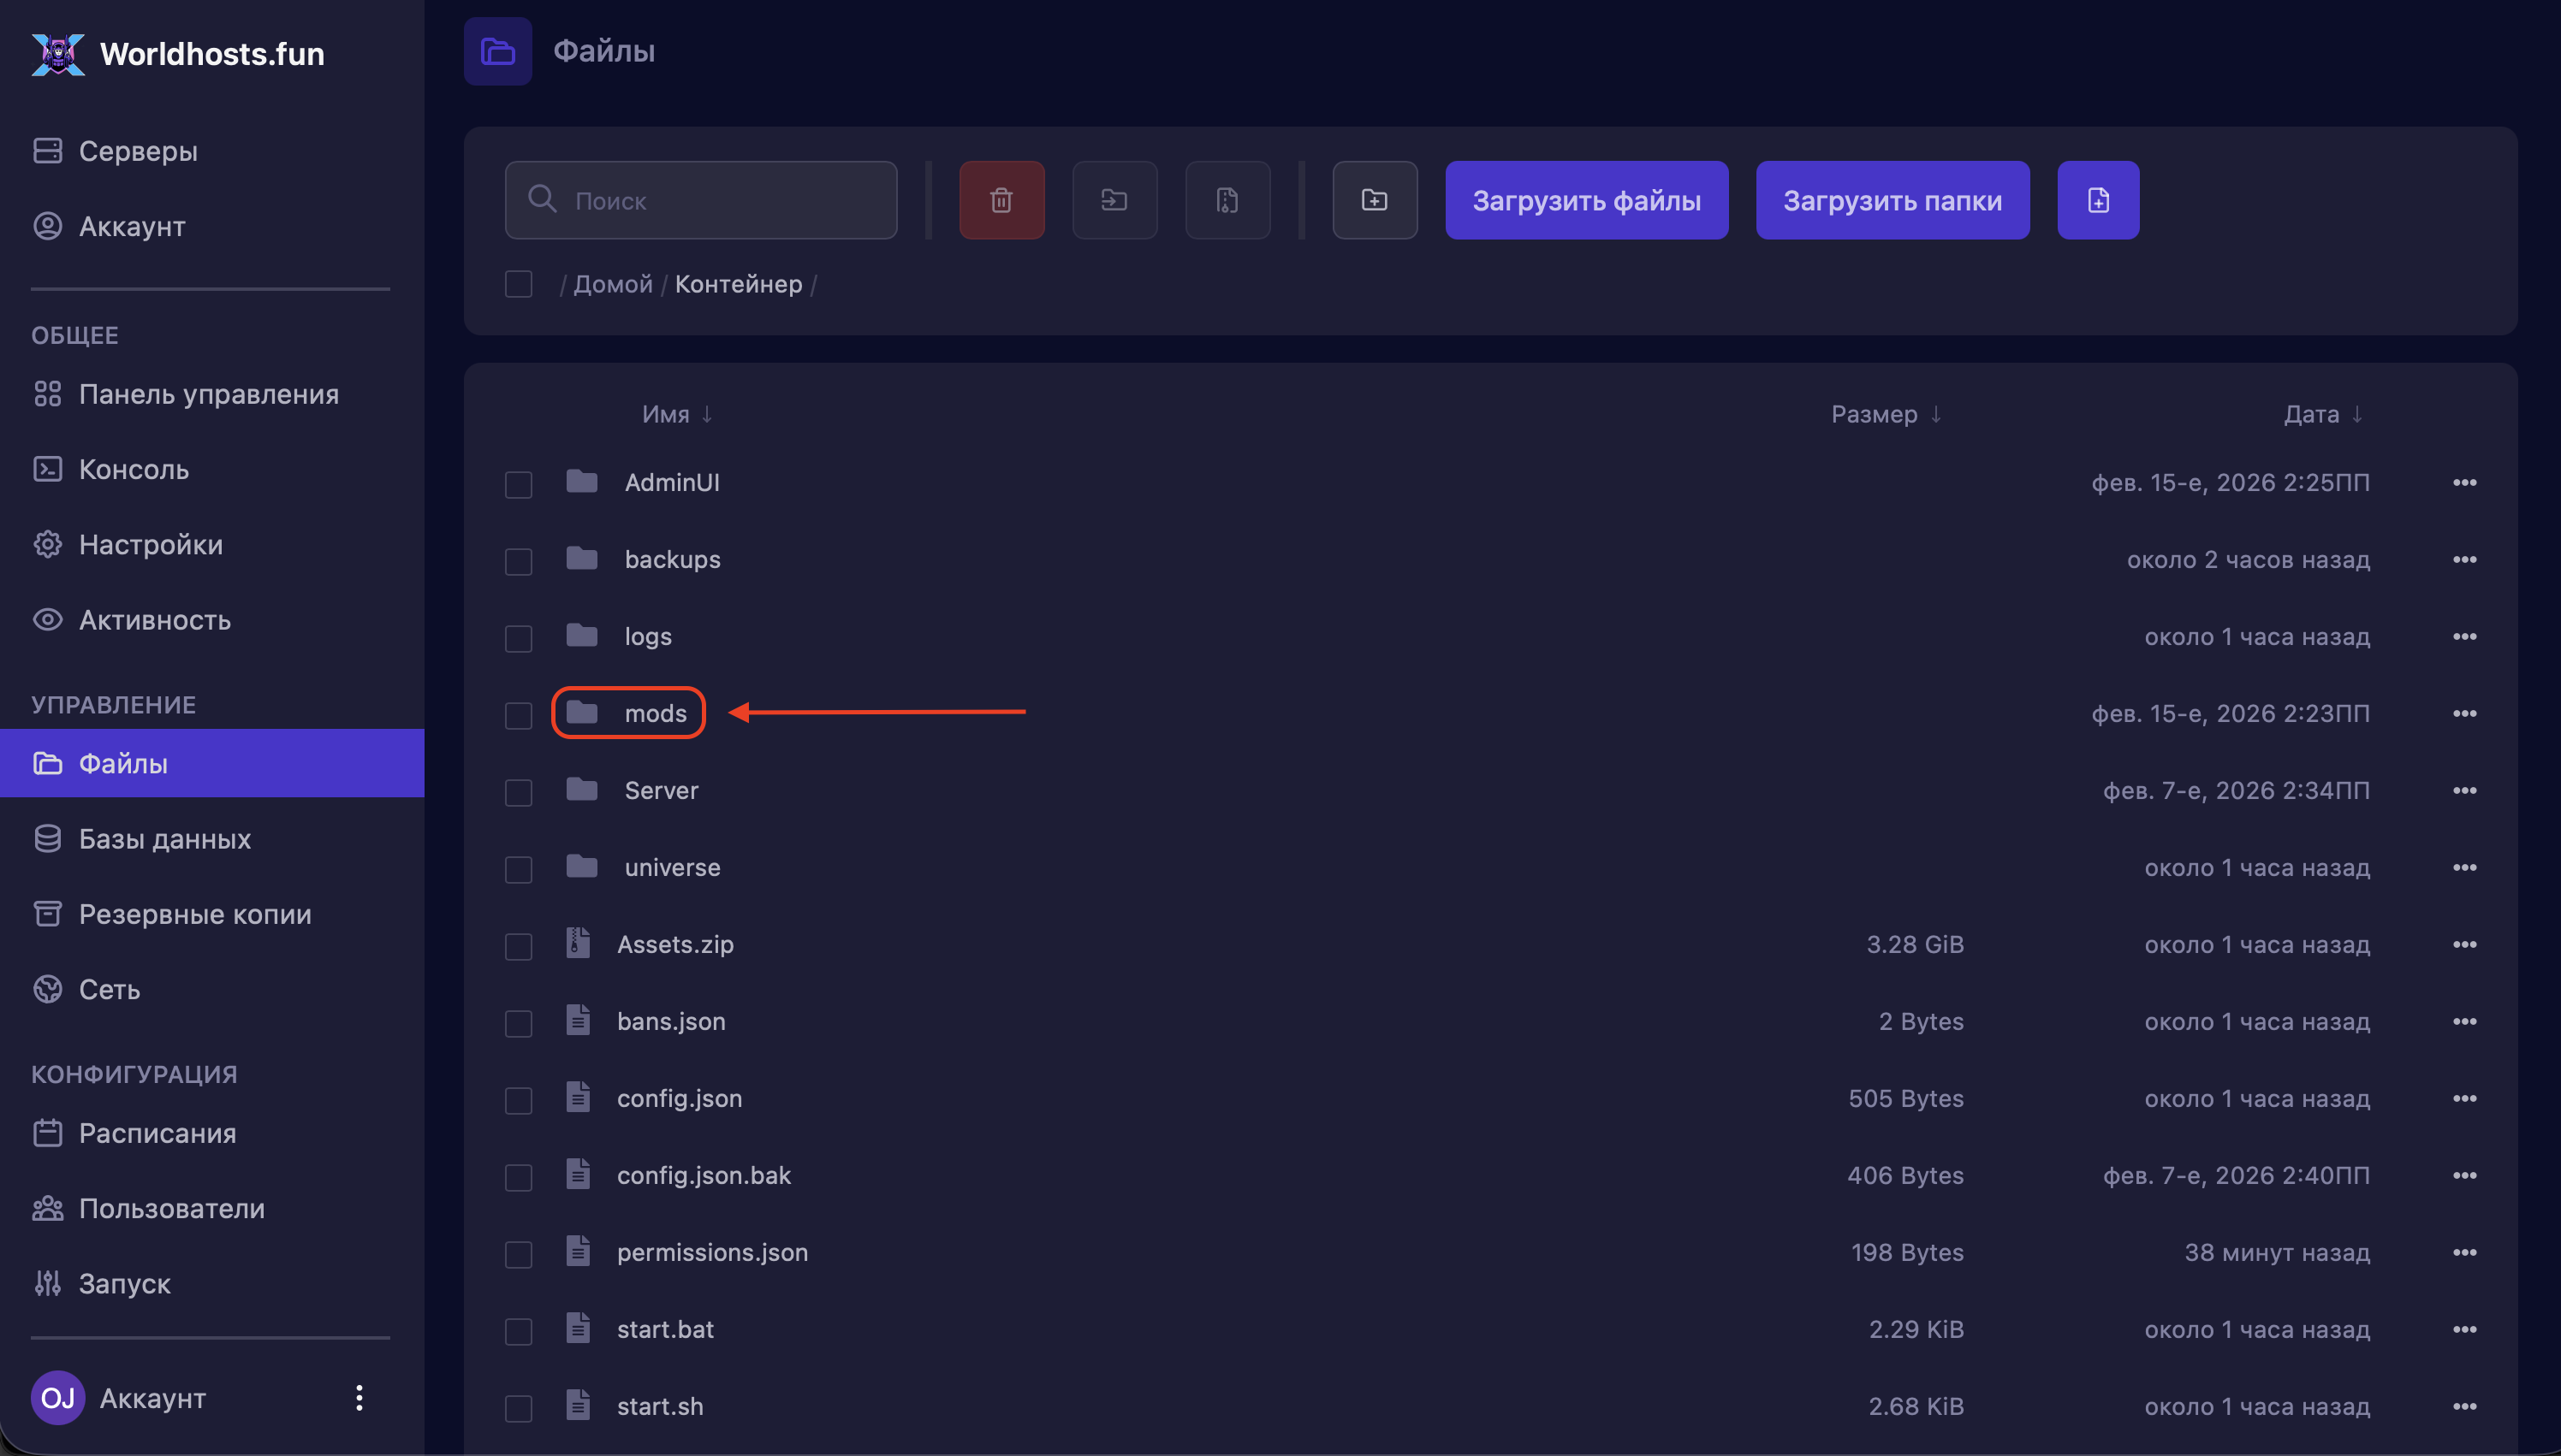Click the archive files toolbar icon
The width and height of the screenshot is (2561, 1456).
click(x=1227, y=200)
